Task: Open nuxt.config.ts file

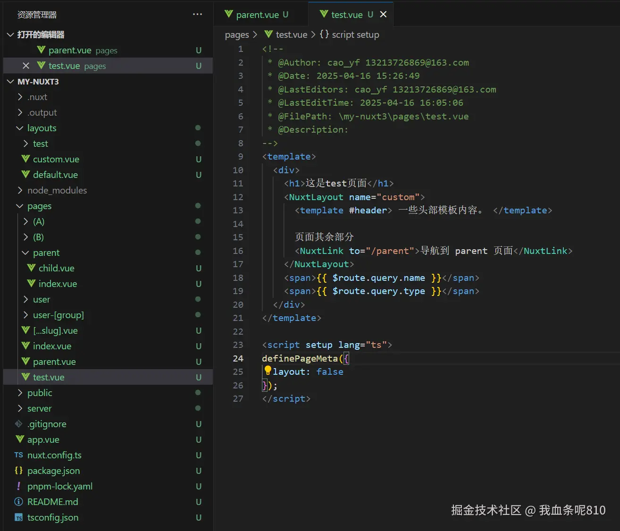Action: pyautogui.click(x=108, y=455)
